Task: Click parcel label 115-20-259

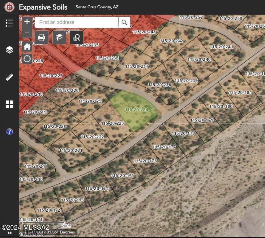Action: click(231, 18)
